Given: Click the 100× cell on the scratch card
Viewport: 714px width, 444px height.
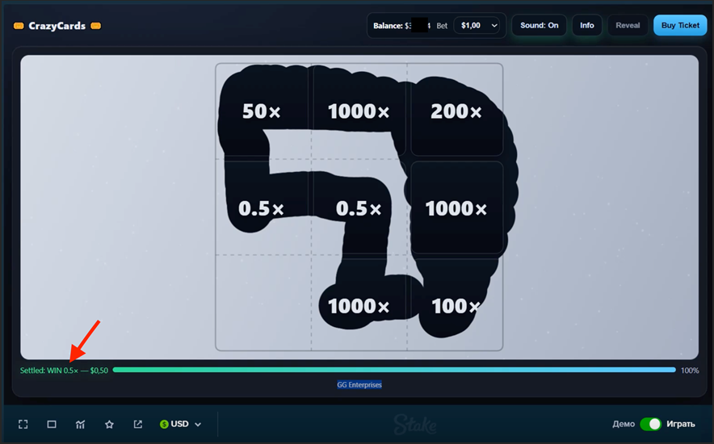Looking at the screenshot, I should (456, 306).
